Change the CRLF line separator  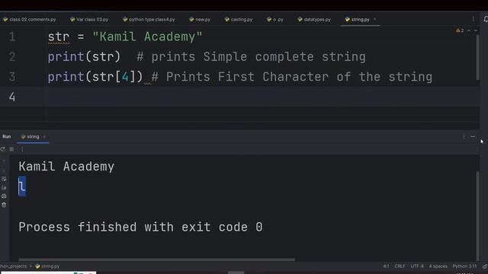coord(400,266)
